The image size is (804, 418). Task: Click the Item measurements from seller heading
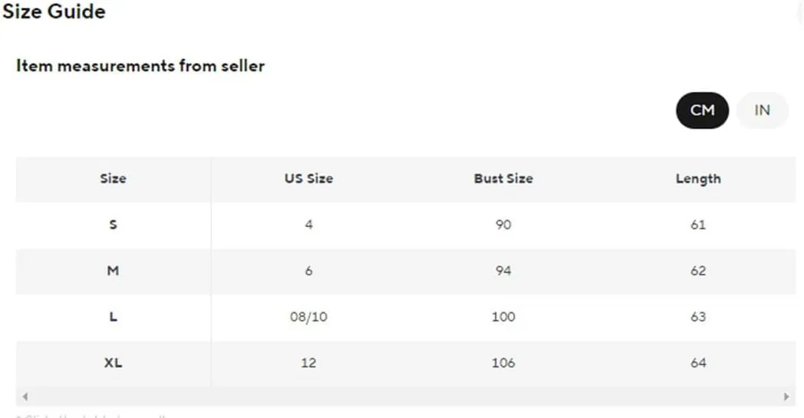point(140,66)
